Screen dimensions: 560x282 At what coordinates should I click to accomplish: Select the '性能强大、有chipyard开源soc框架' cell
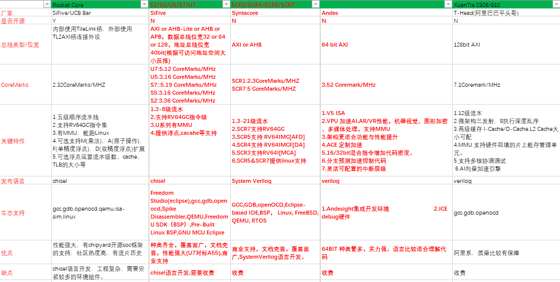point(100,252)
